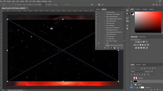Screen dimensions: 163x91
Task: Open the Paragraph panel icon in dock
Action: point(127,29)
